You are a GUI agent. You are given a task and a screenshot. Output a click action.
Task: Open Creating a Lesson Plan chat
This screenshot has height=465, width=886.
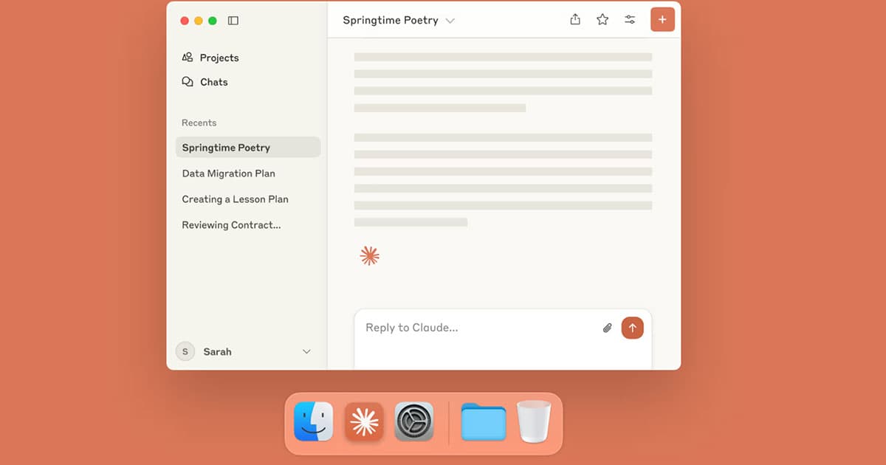click(235, 199)
